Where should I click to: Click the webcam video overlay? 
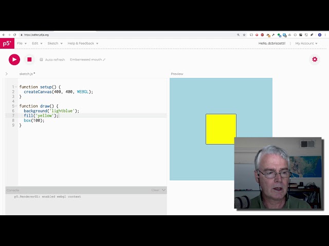point(278,173)
